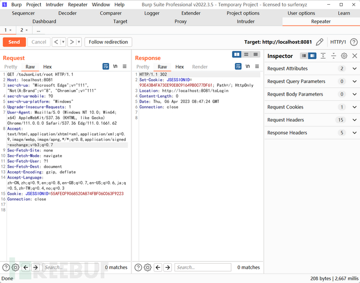The width and height of the screenshot is (360, 283).
Task: Expand Request Body Parameters section
Action: click(x=312, y=94)
